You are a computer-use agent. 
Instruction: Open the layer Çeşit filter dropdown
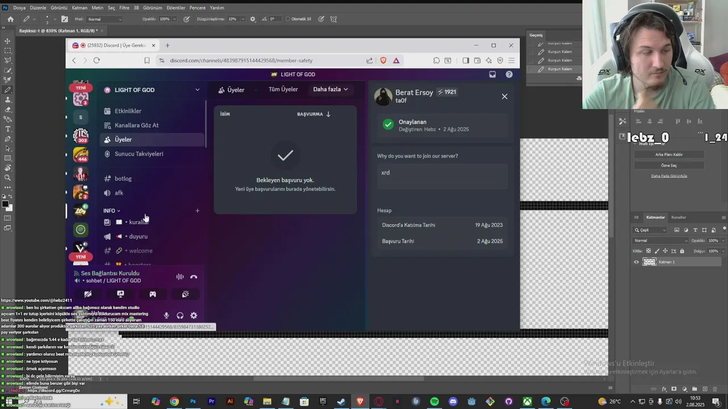point(650,230)
